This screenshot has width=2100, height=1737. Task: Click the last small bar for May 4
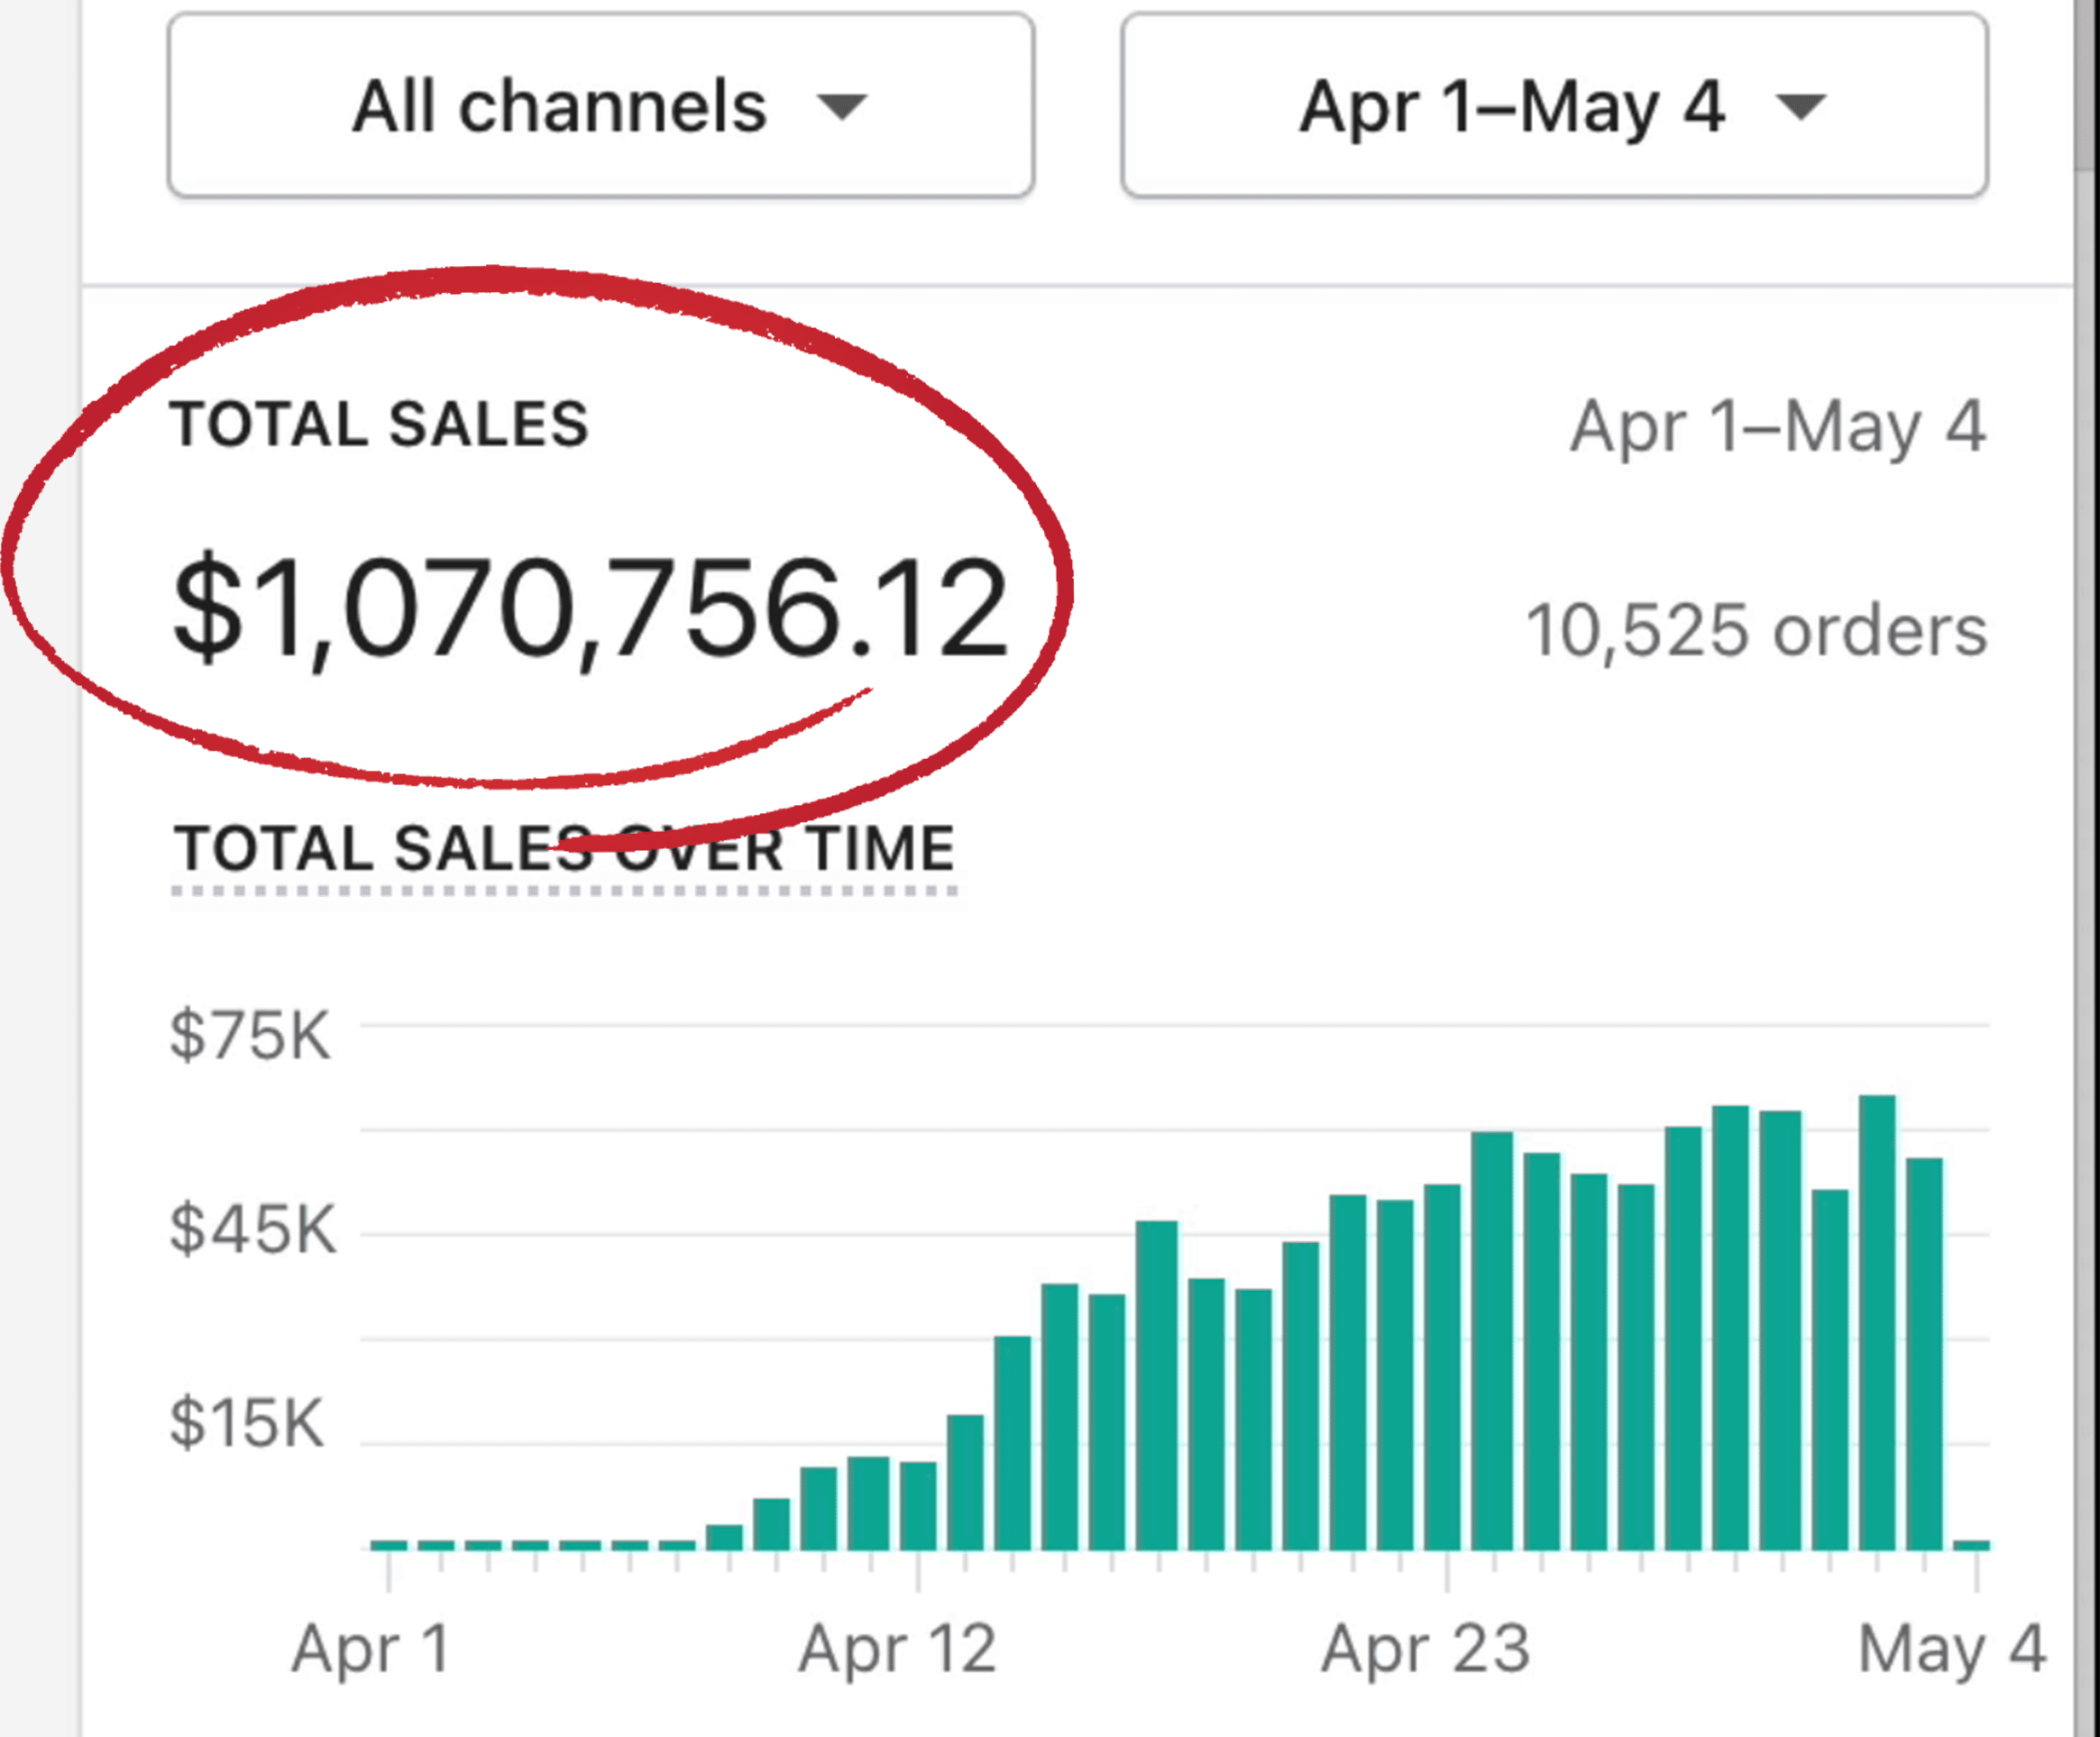[x=1971, y=1545]
